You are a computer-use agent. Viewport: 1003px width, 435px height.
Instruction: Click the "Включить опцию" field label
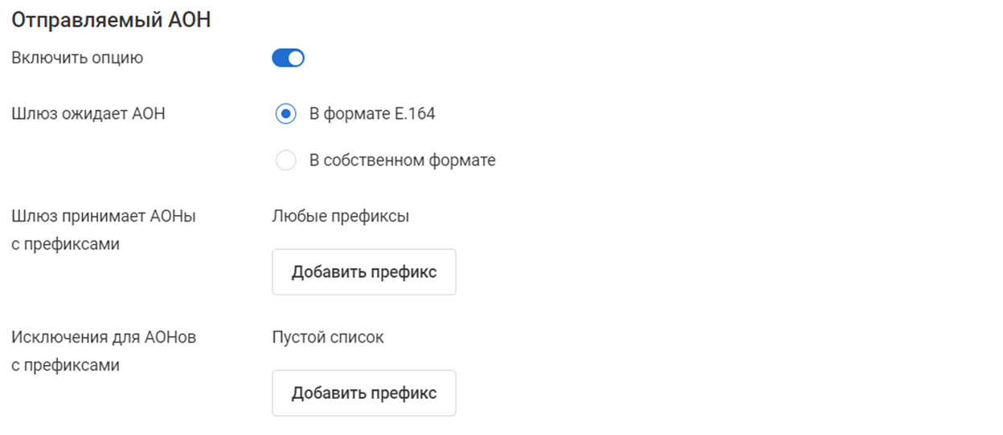coord(77,58)
